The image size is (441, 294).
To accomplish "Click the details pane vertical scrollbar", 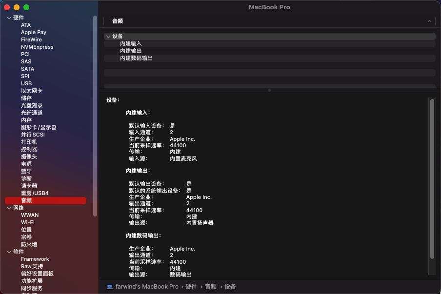I will click(x=432, y=178).
